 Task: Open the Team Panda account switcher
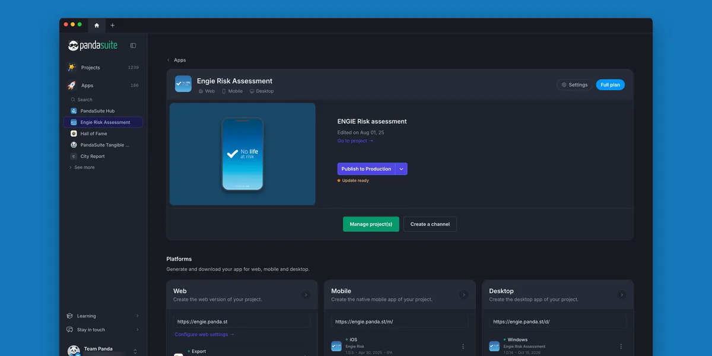[x=104, y=351]
